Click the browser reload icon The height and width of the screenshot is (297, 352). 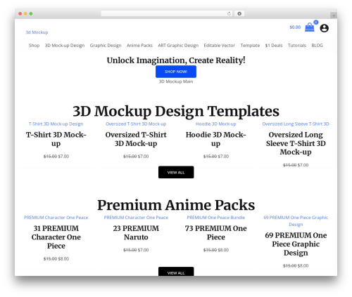point(229,13)
